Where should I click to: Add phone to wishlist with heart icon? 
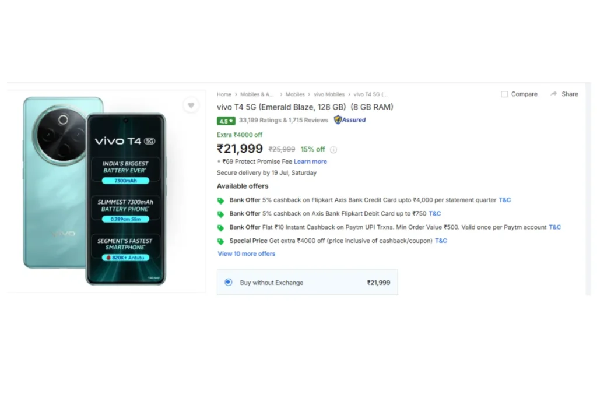pos(191,105)
